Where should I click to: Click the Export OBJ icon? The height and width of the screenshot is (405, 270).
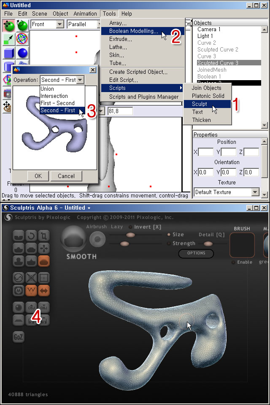pos(44,308)
